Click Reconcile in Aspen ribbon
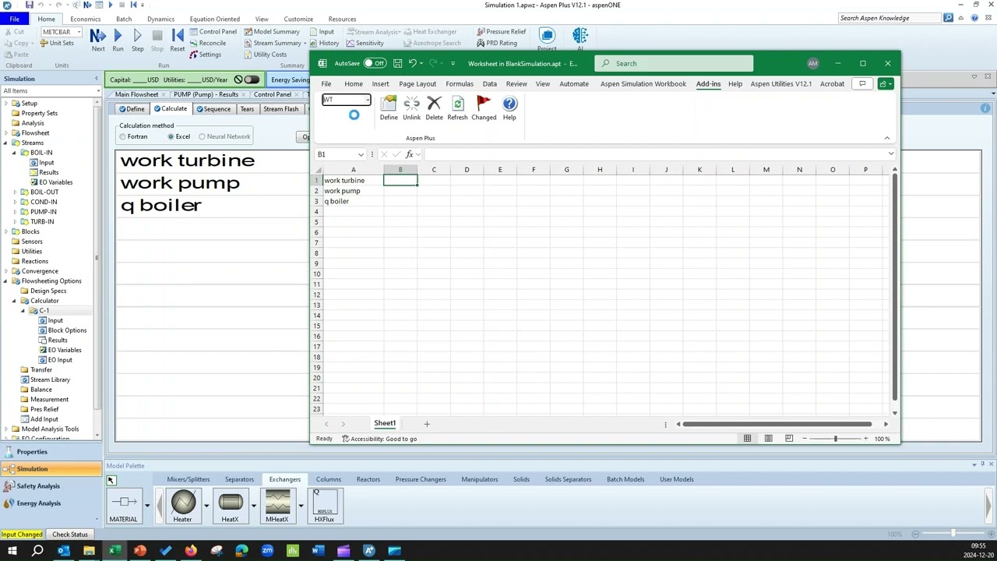This screenshot has width=997, height=561. [208, 44]
